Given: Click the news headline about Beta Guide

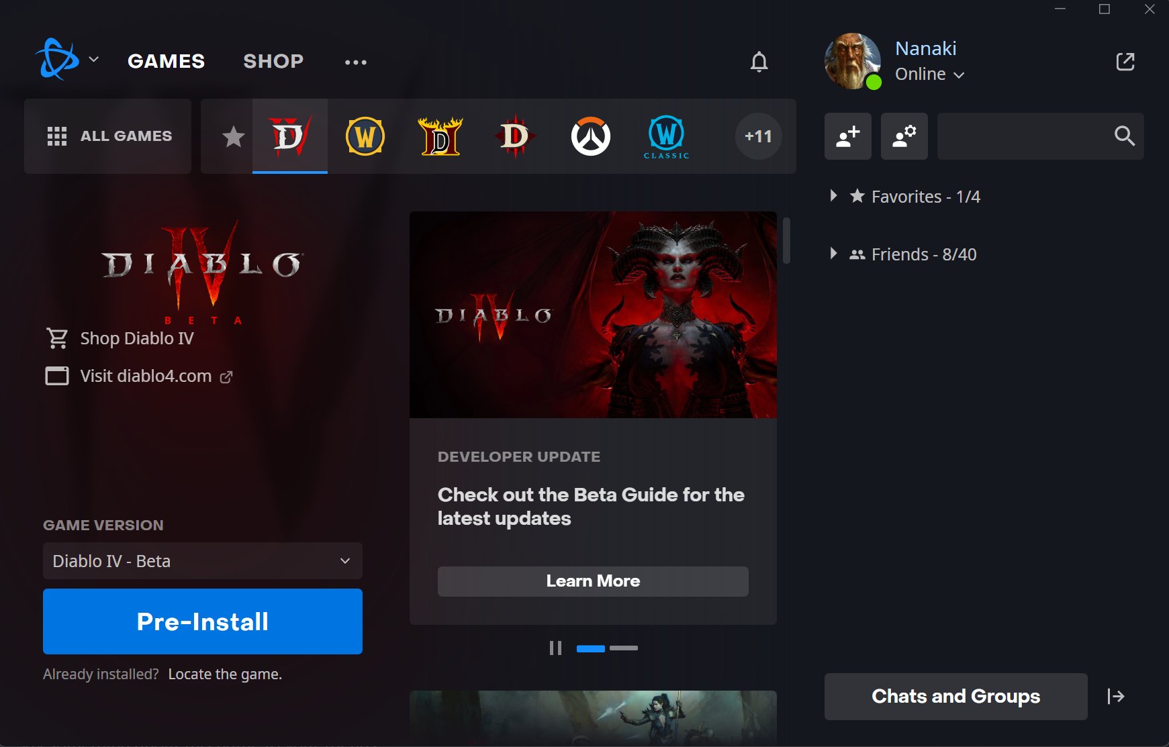Looking at the screenshot, I should pos(591,507).
